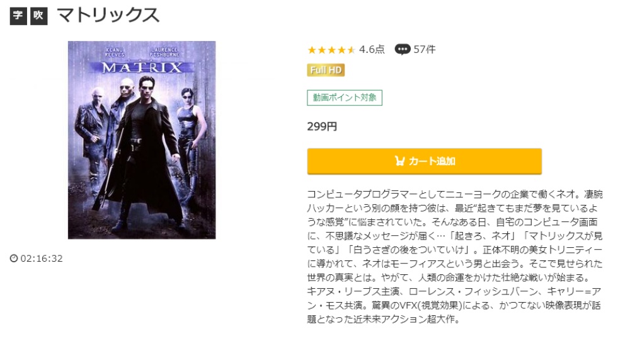
Task: Click the shopping cart icon
Action: [x=399, y=161]
